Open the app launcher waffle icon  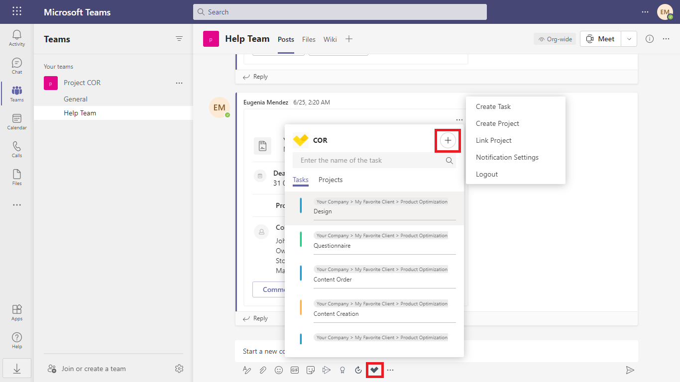16,11
